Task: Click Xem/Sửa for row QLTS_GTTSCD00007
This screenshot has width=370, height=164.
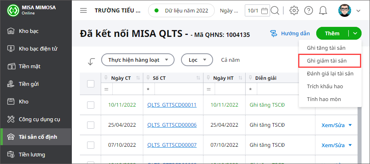Action: 333,145
